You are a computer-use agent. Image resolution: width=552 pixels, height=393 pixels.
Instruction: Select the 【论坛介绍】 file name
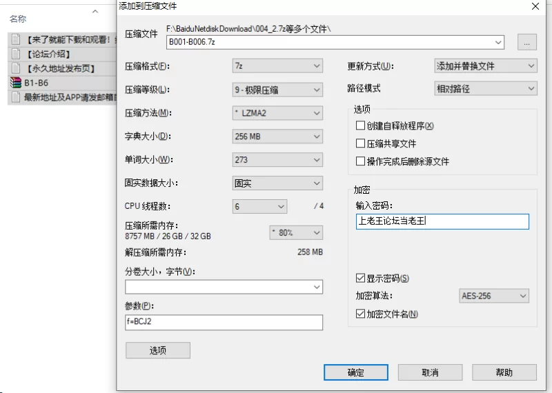[x=48, y=54]
